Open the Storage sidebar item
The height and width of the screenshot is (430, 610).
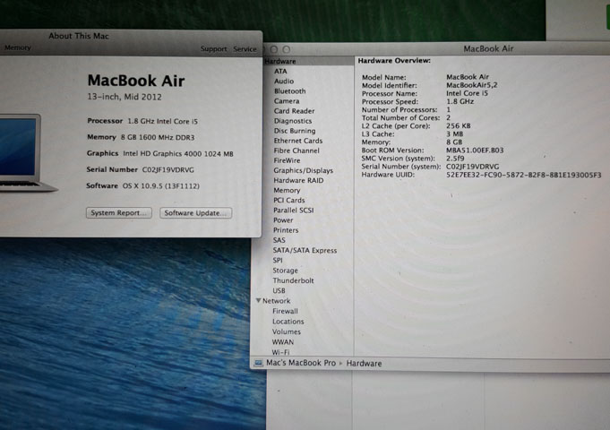coord(285,271)
